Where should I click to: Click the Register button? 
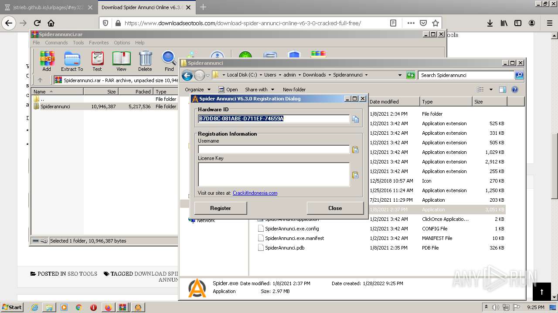click(221, 208)
